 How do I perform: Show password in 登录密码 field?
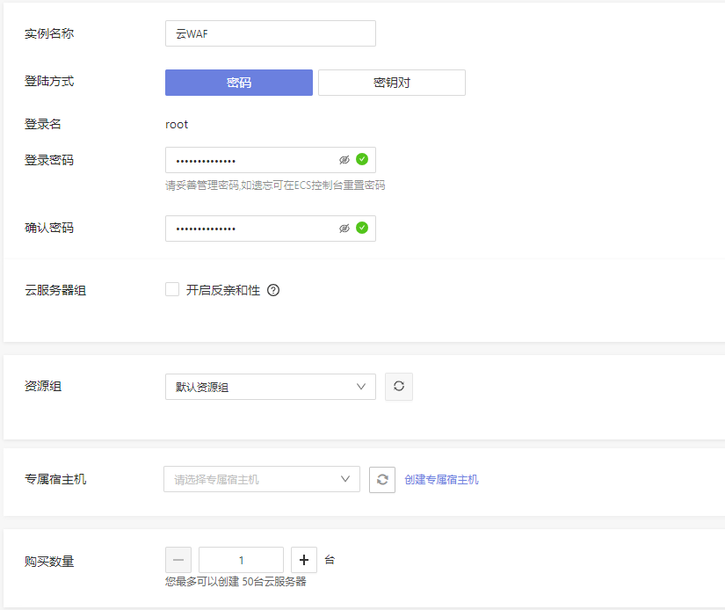[344, 160]
